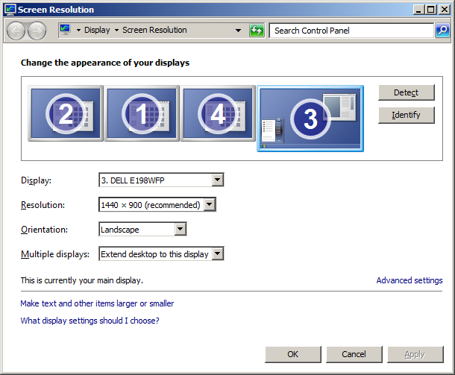Expand the arrow before Display breadcrumb
The image size is (455, 375).
pos(78,30)
